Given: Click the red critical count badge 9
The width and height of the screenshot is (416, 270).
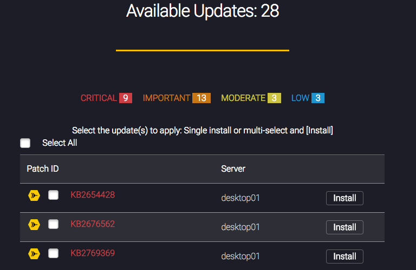Looking at the screenshot, I should pos(126,98).
